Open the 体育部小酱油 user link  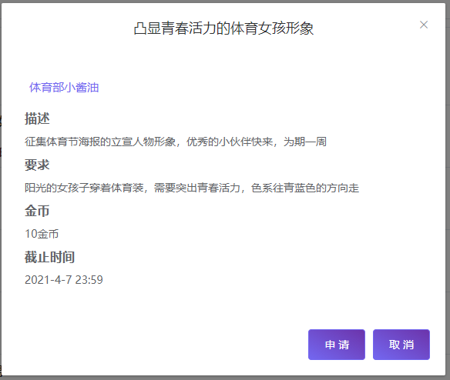point(64,88)
